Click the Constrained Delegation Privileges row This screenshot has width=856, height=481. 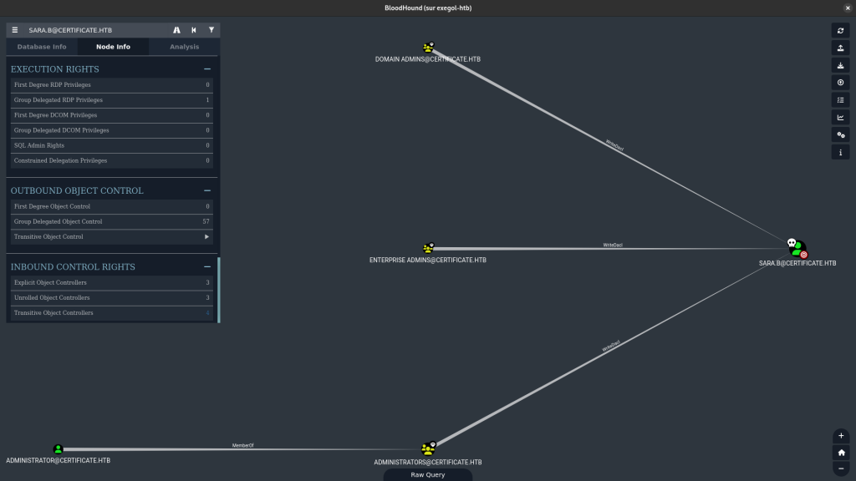[x=112, y=161]
